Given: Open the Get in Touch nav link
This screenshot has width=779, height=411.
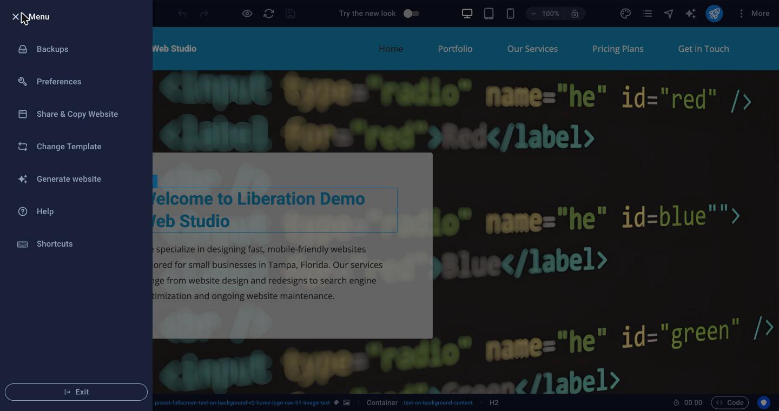Looking at the screenshot, I should (703, 49).
